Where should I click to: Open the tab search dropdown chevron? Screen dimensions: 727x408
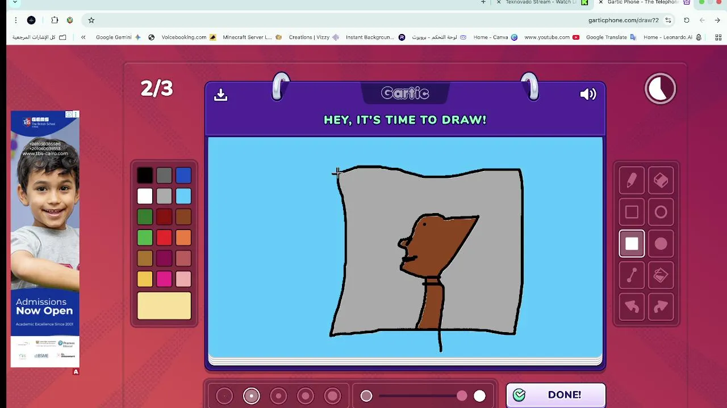(x=15, y=2)
